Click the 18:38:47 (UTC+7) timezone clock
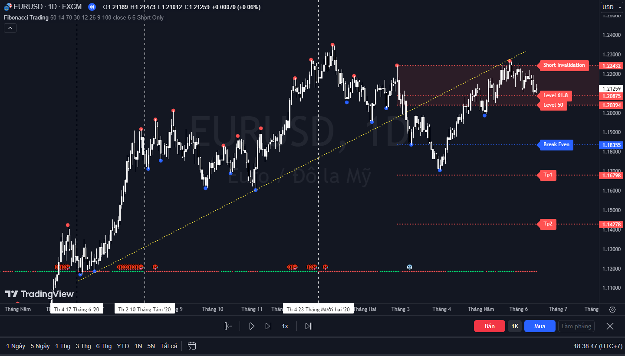Screen dimensions: 625x356 [x=598, y=346]
